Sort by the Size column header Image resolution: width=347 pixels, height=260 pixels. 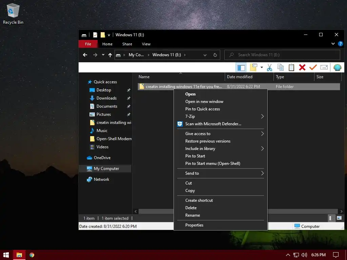(320, 77)
